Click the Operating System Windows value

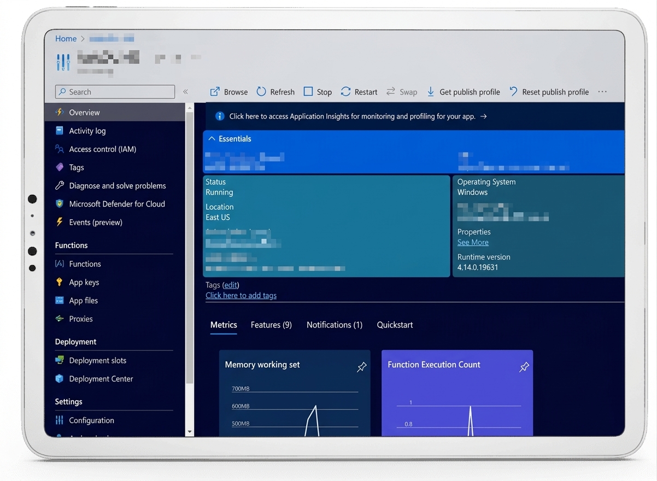(x=472, y=192)
